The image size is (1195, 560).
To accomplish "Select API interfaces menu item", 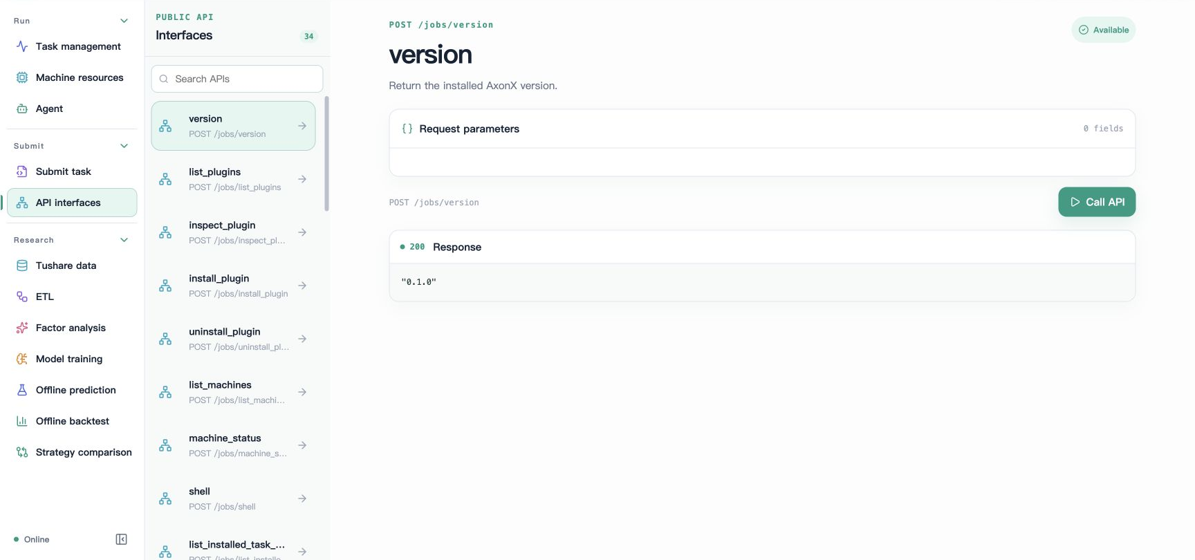I will click(x=72, y=203).
